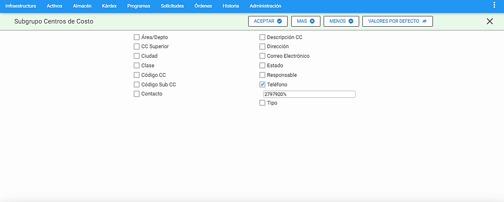Check the Estado checkbox
504x202 pixels.
point(262,66)
